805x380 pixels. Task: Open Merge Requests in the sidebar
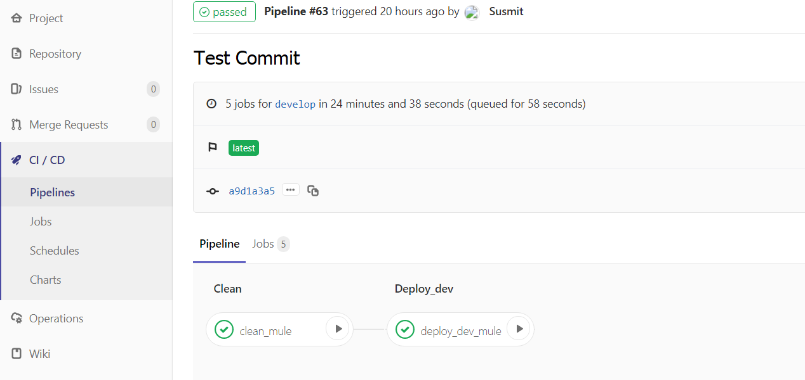[68, 125]
